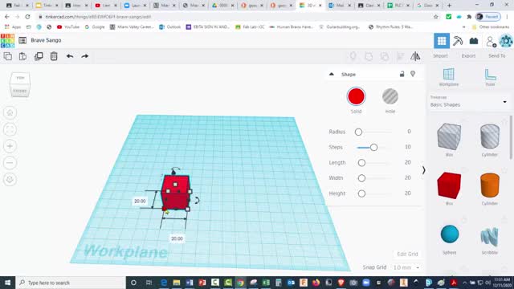Open the Outlook bookmark
The height and width of the screenshot is (289, 514).
(169, 26)
